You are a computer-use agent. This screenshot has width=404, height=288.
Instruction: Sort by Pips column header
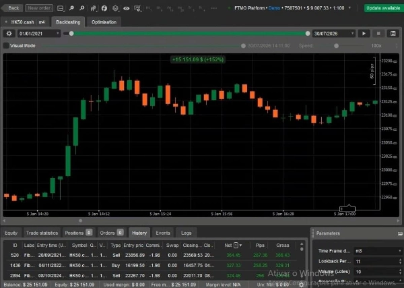pyautogui.click(x=260, y=246)
